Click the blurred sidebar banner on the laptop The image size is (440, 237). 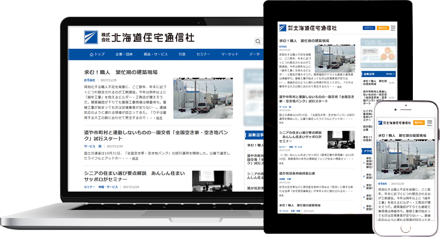click(254, 97)
